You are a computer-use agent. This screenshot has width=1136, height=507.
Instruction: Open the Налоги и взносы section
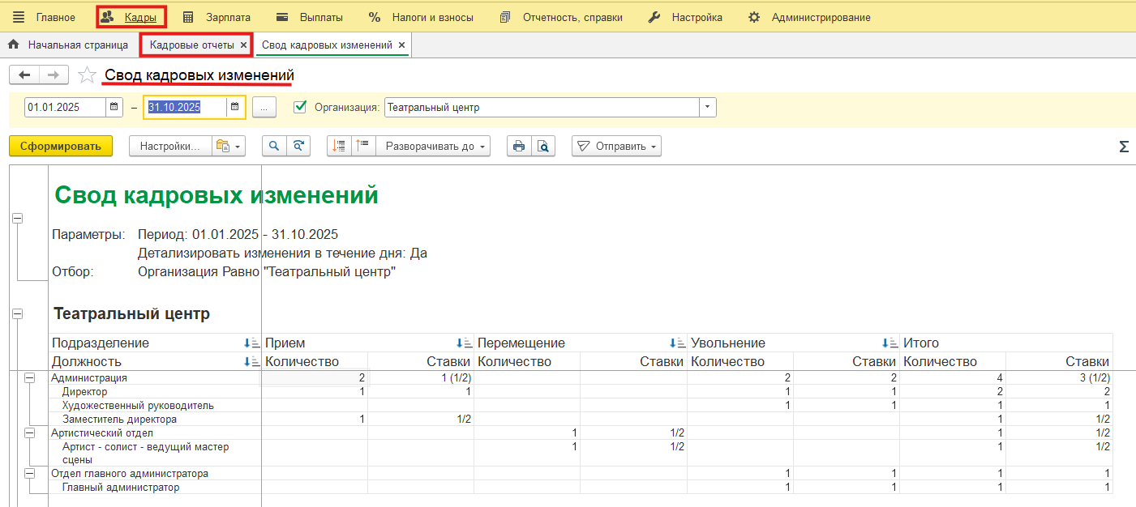(420, 17)
